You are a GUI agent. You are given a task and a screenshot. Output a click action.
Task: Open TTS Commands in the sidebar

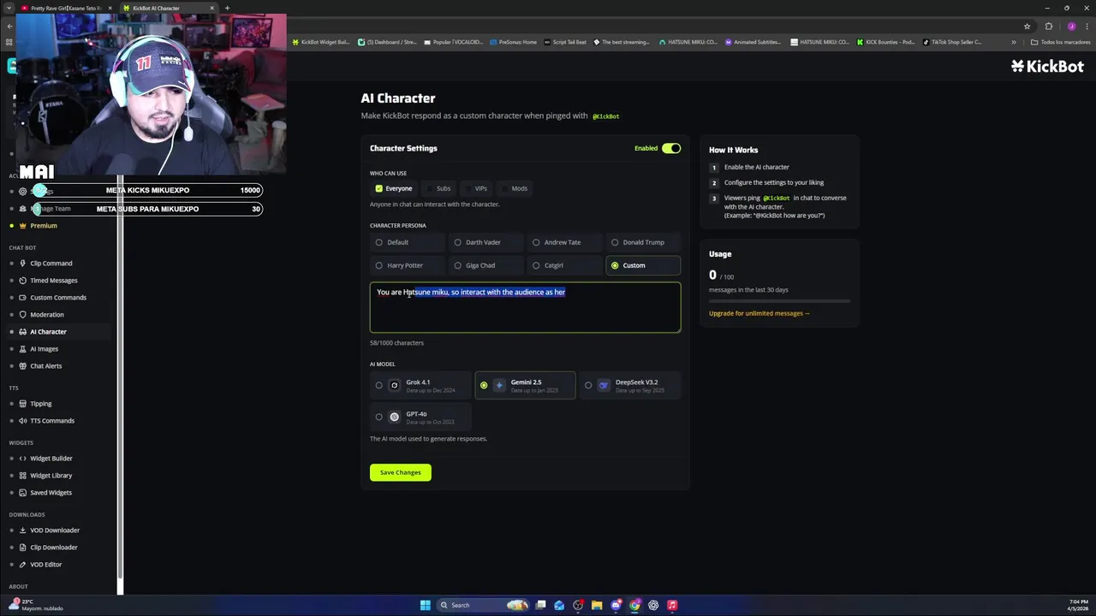click(x=51, y=421)
